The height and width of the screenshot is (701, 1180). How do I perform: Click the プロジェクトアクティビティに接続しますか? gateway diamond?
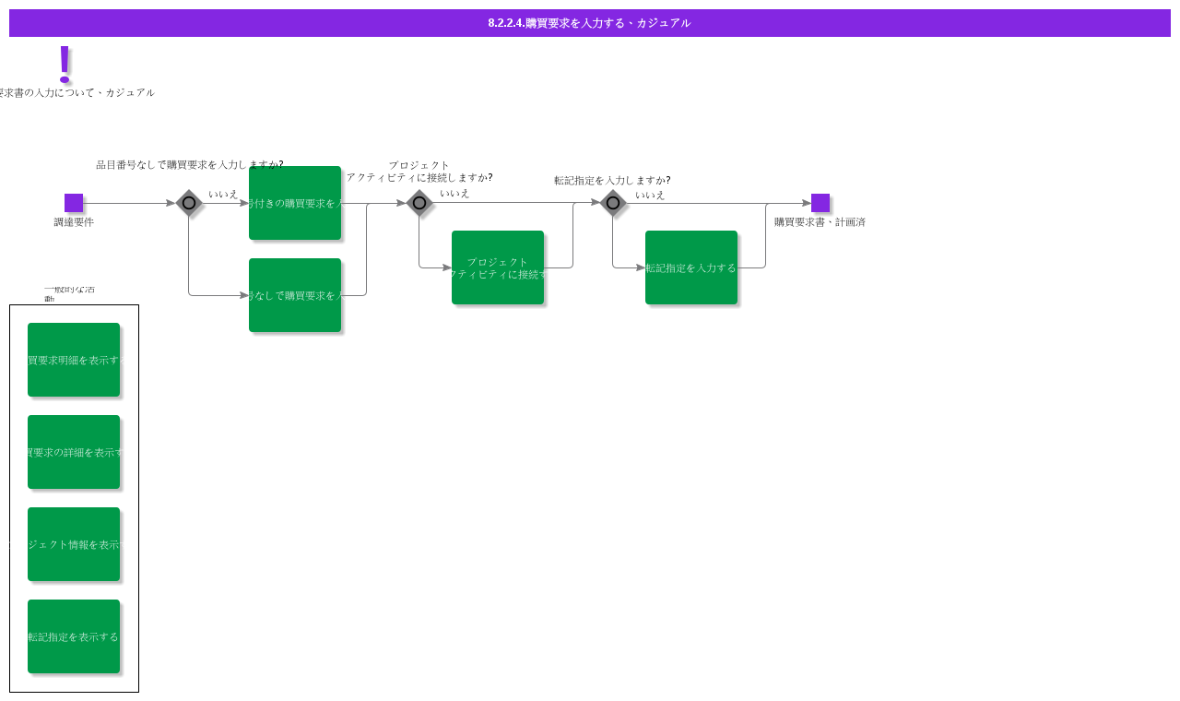click(419, 203)
